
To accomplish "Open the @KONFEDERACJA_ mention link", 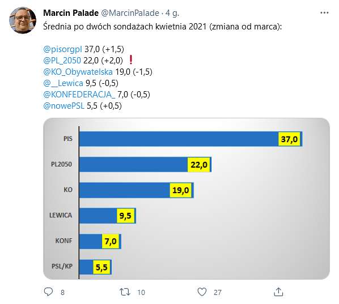I will click(79, 95).
